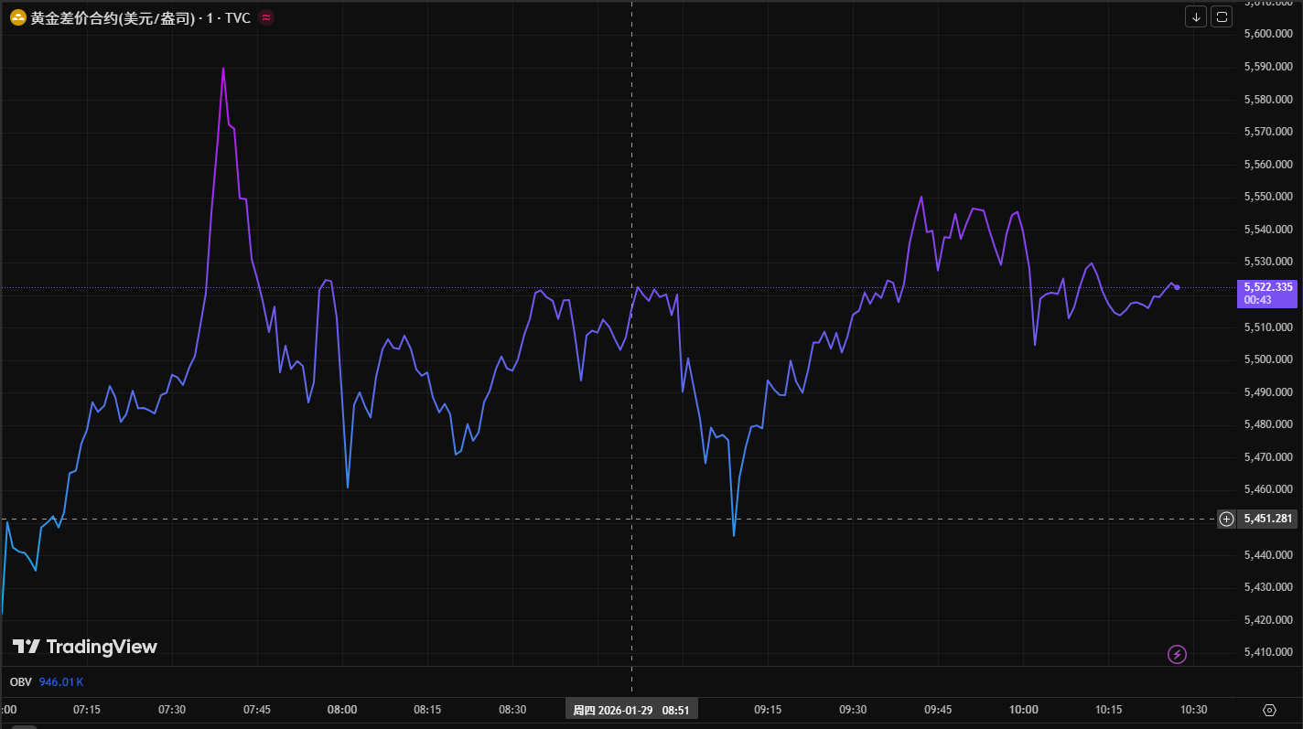1303x729 pixels.
Task: Click the pink approximate-price icon beside TVC
Action: click(x=265, y=16)
